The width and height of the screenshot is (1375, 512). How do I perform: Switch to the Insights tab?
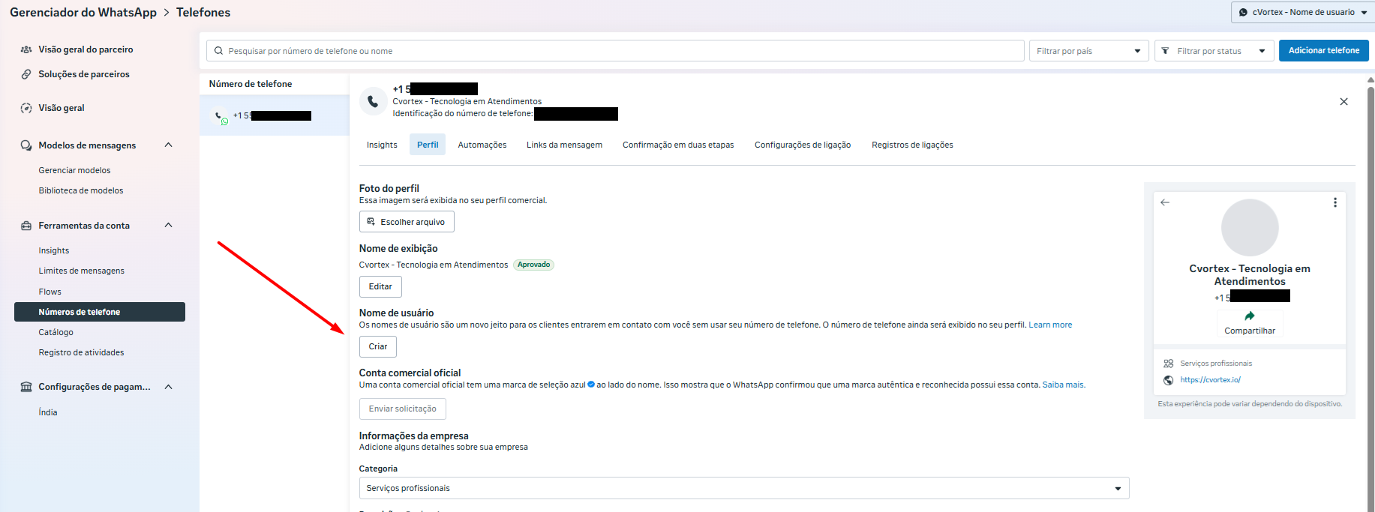(382, 145)
